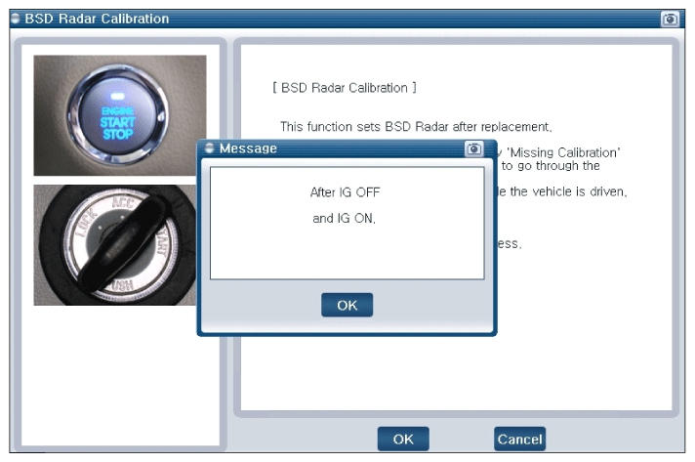Screen dimensions: 695x462
Task: Capture screenshot using Message dialog camera icon
Action: (x=473, y=148)
